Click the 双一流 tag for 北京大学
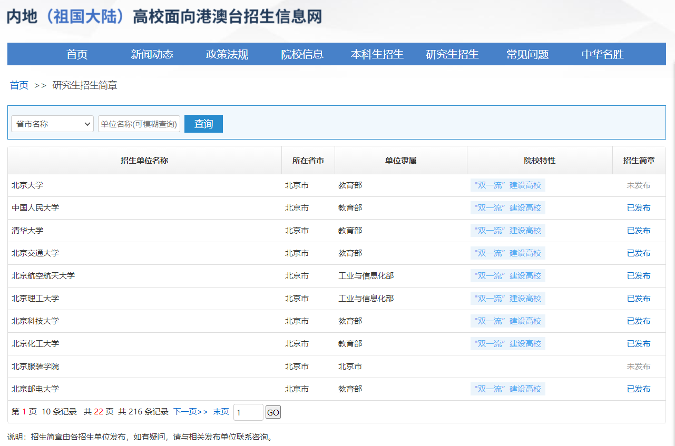The width and height of the screenshot is (675, 446). (508, 185)
